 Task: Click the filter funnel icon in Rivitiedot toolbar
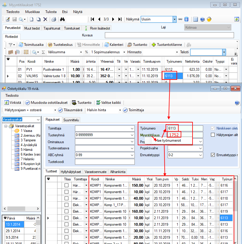[x=10, y=45]
